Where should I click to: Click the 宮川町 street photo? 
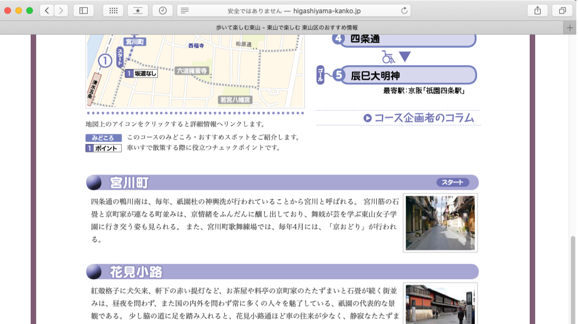(440, 222)
